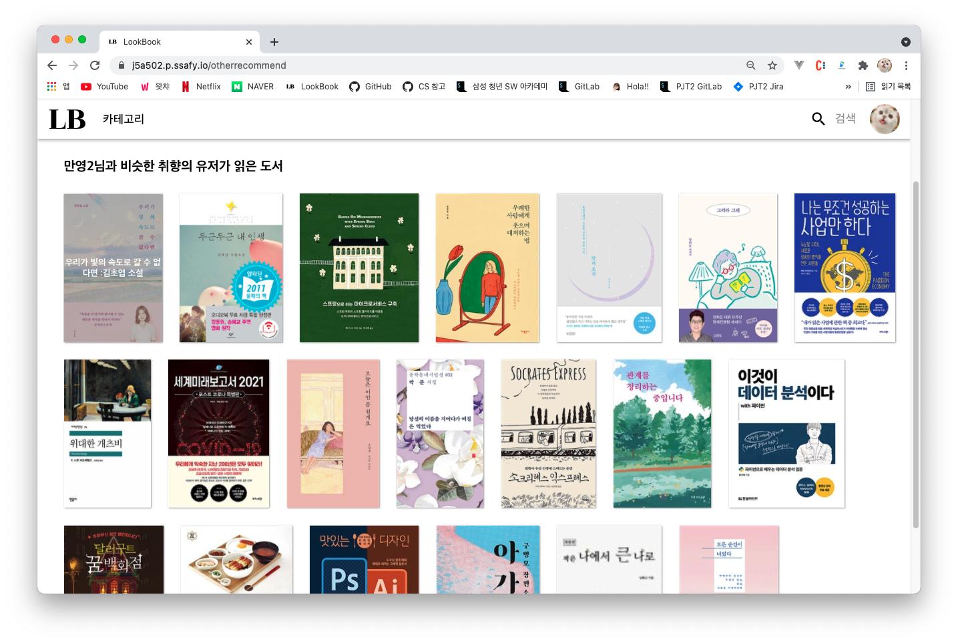The width and height of the screenshot is (958, 643).
Task: Open 세계미래보고서 2021 book cover
Action: click(x=219, y=434)
